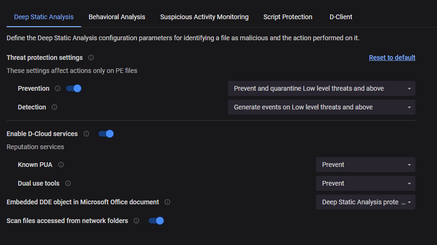
Task: Click the Known PUA info icon
Action: [61, 165]
